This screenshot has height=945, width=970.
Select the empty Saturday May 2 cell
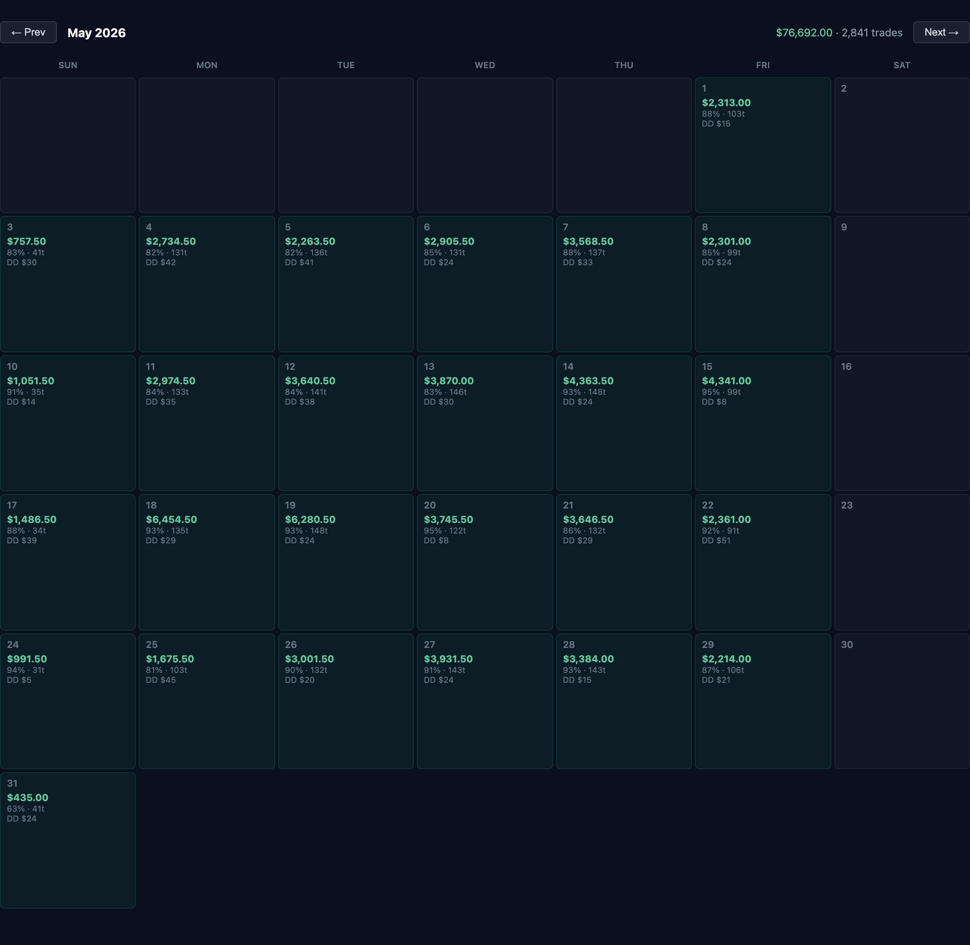902,145
